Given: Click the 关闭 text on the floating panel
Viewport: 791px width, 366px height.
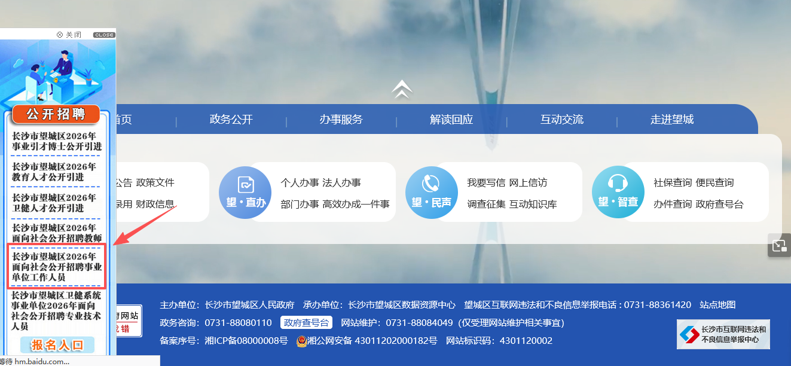Looking at the screenshot, I should 74,35.
